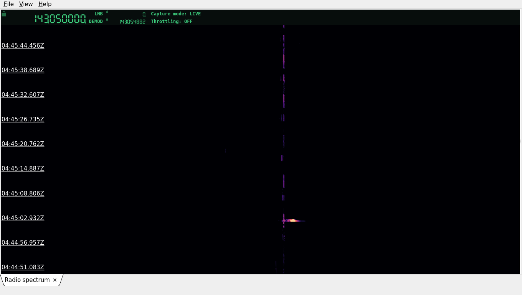
Task: Click the Capture mode: LIVE status text
Action: 176,14
